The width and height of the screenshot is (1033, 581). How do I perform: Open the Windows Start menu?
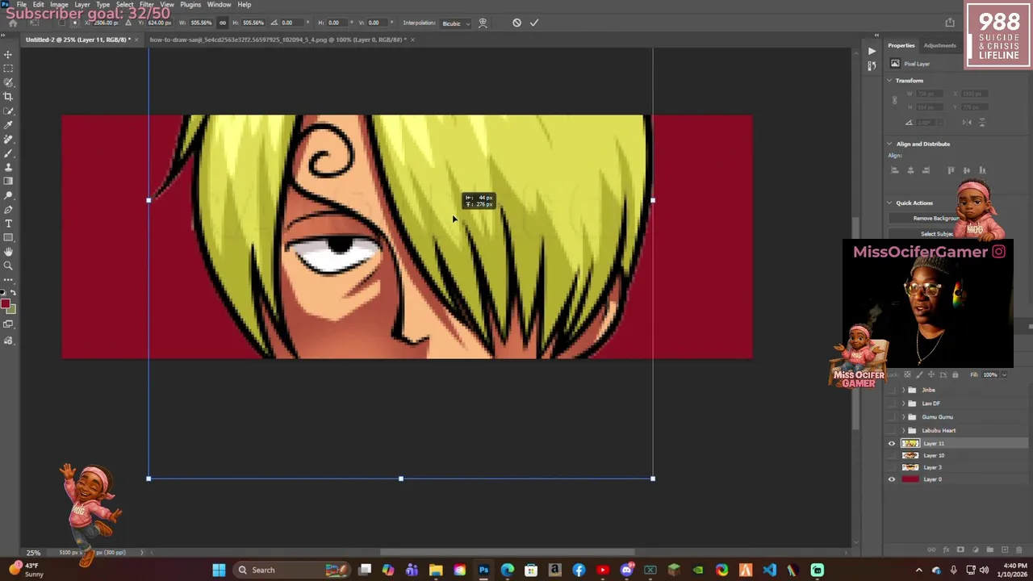click(219, 570)
